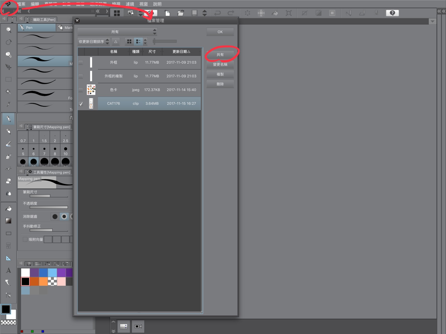Select the Figure rectangle tool
Image resolution: width=446 pixels, height=334 pixels.
point(9,233)
